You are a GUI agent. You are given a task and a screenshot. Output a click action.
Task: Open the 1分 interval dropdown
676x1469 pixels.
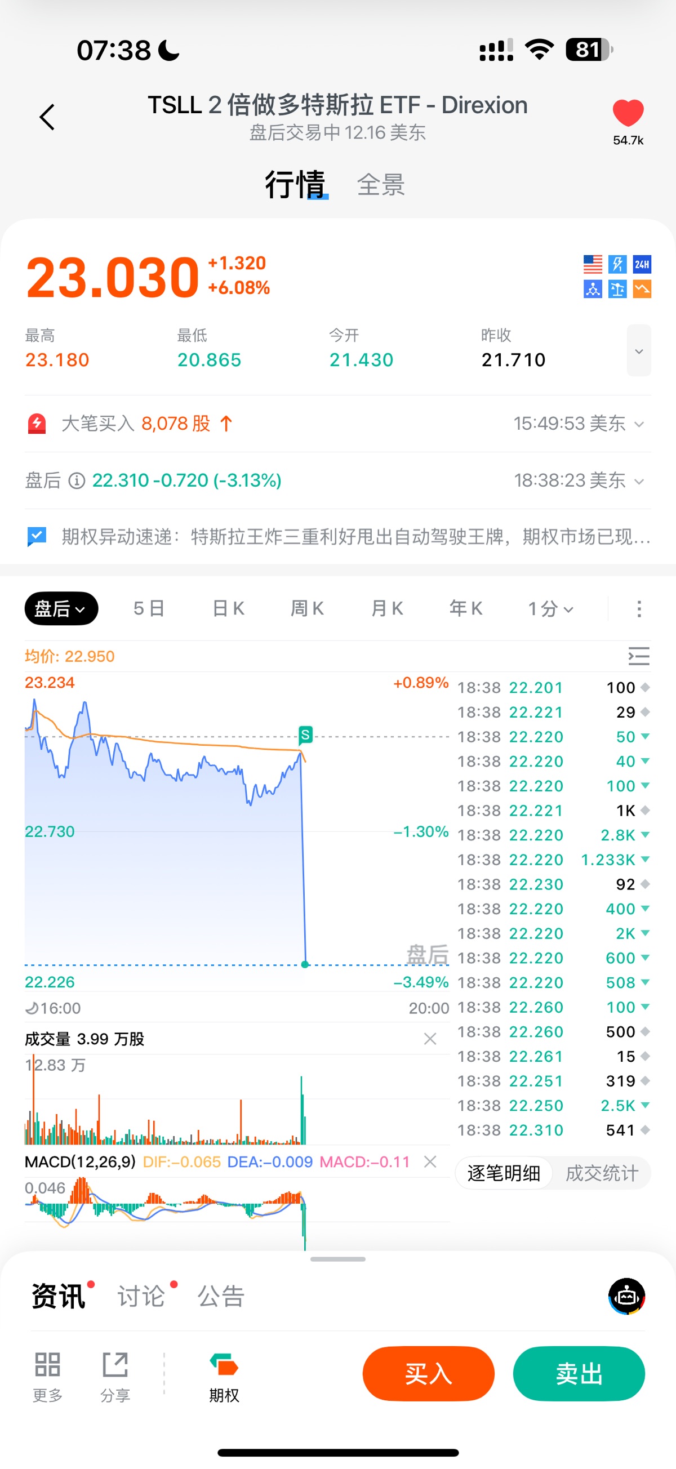[550, 608]
